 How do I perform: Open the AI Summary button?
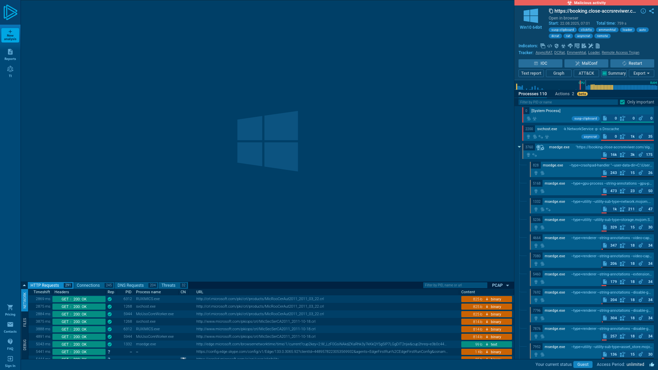point(614,73)
